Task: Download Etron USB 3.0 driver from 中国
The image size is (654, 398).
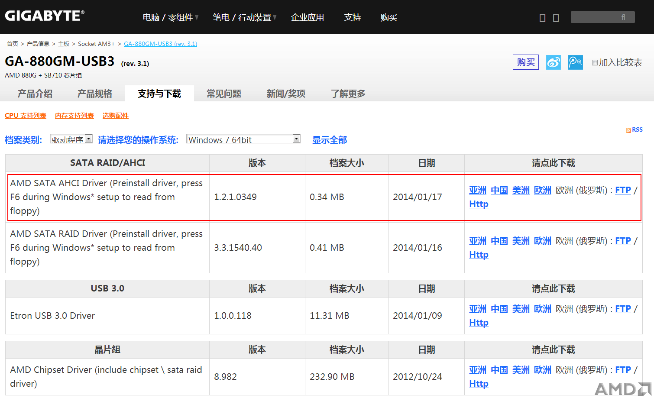Action: (x=499, y=309)
